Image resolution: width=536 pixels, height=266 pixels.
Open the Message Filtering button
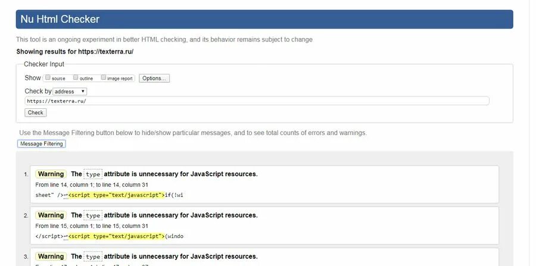point(41,144)
